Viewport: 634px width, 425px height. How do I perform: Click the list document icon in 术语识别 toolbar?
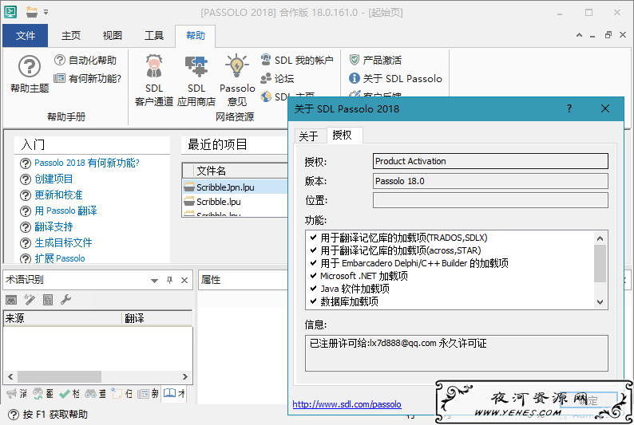point(48,300)
